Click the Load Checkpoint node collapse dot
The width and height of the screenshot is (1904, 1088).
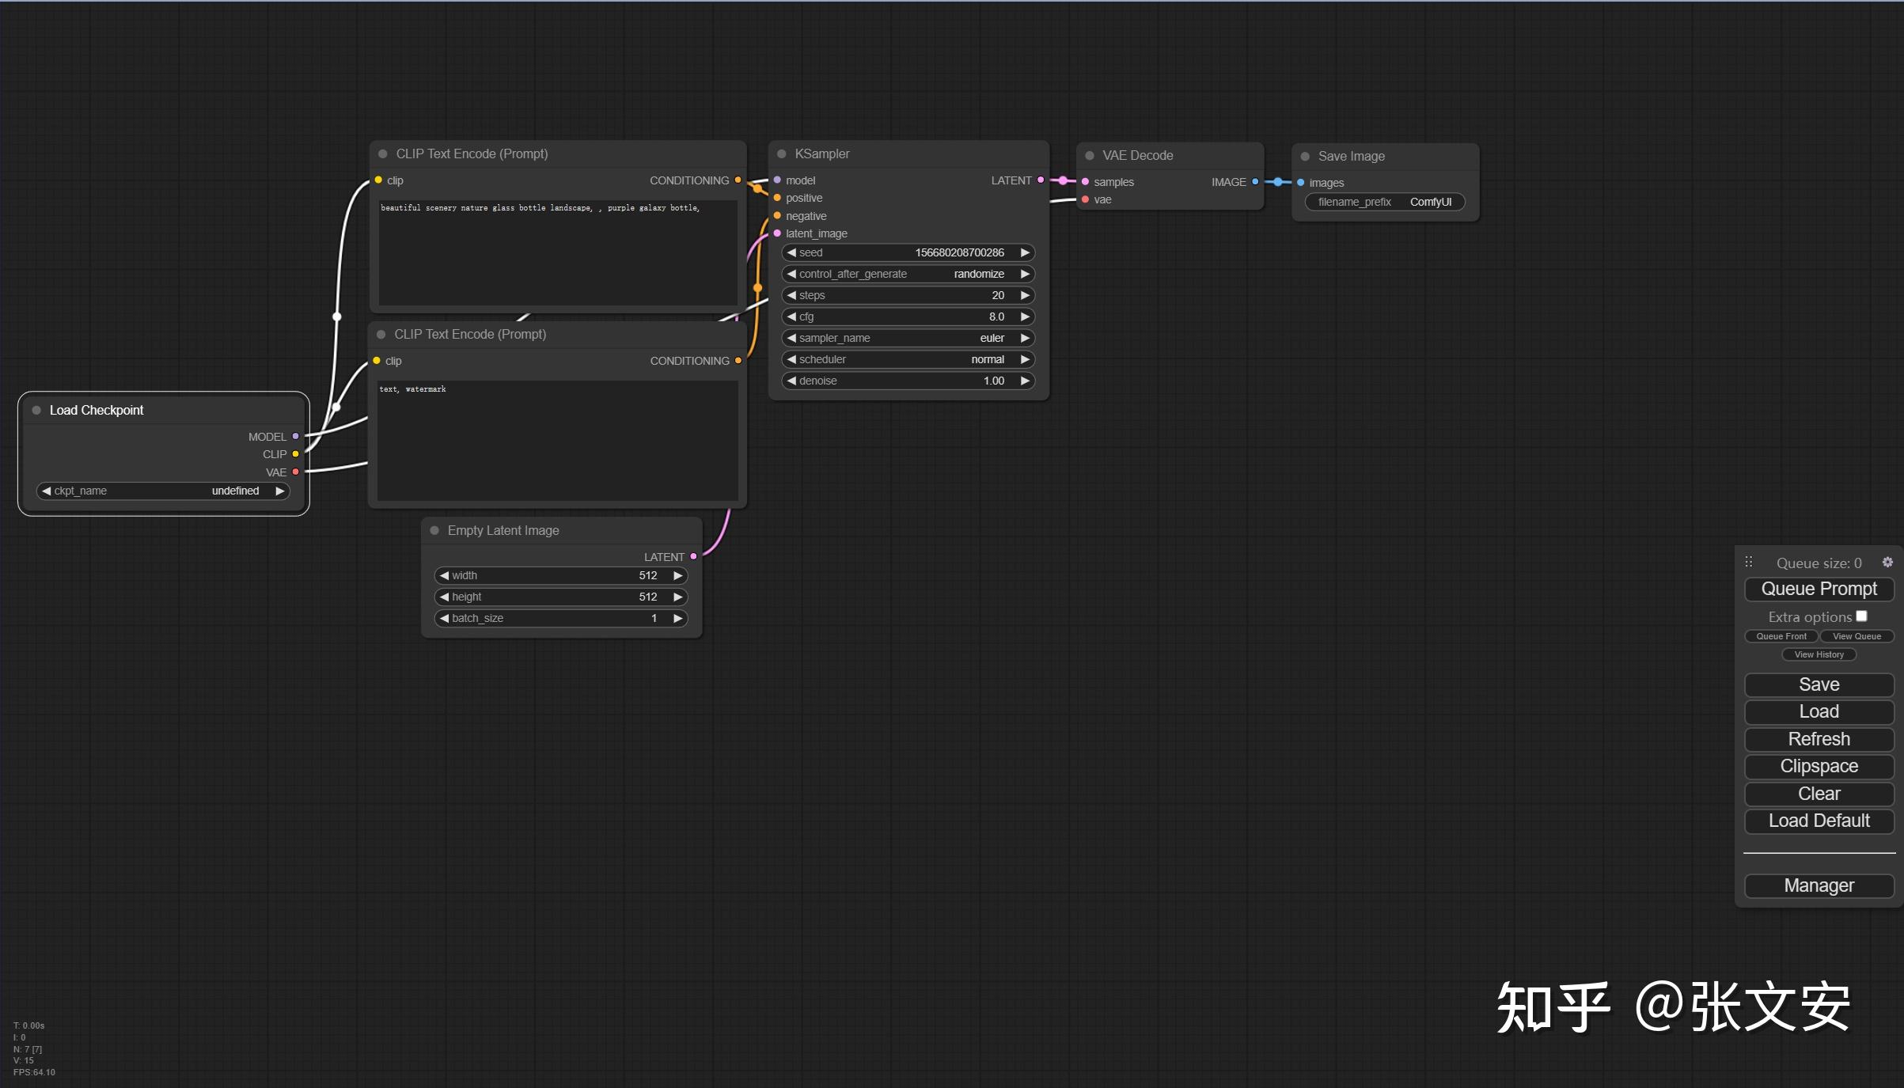(x=36, y=410)
